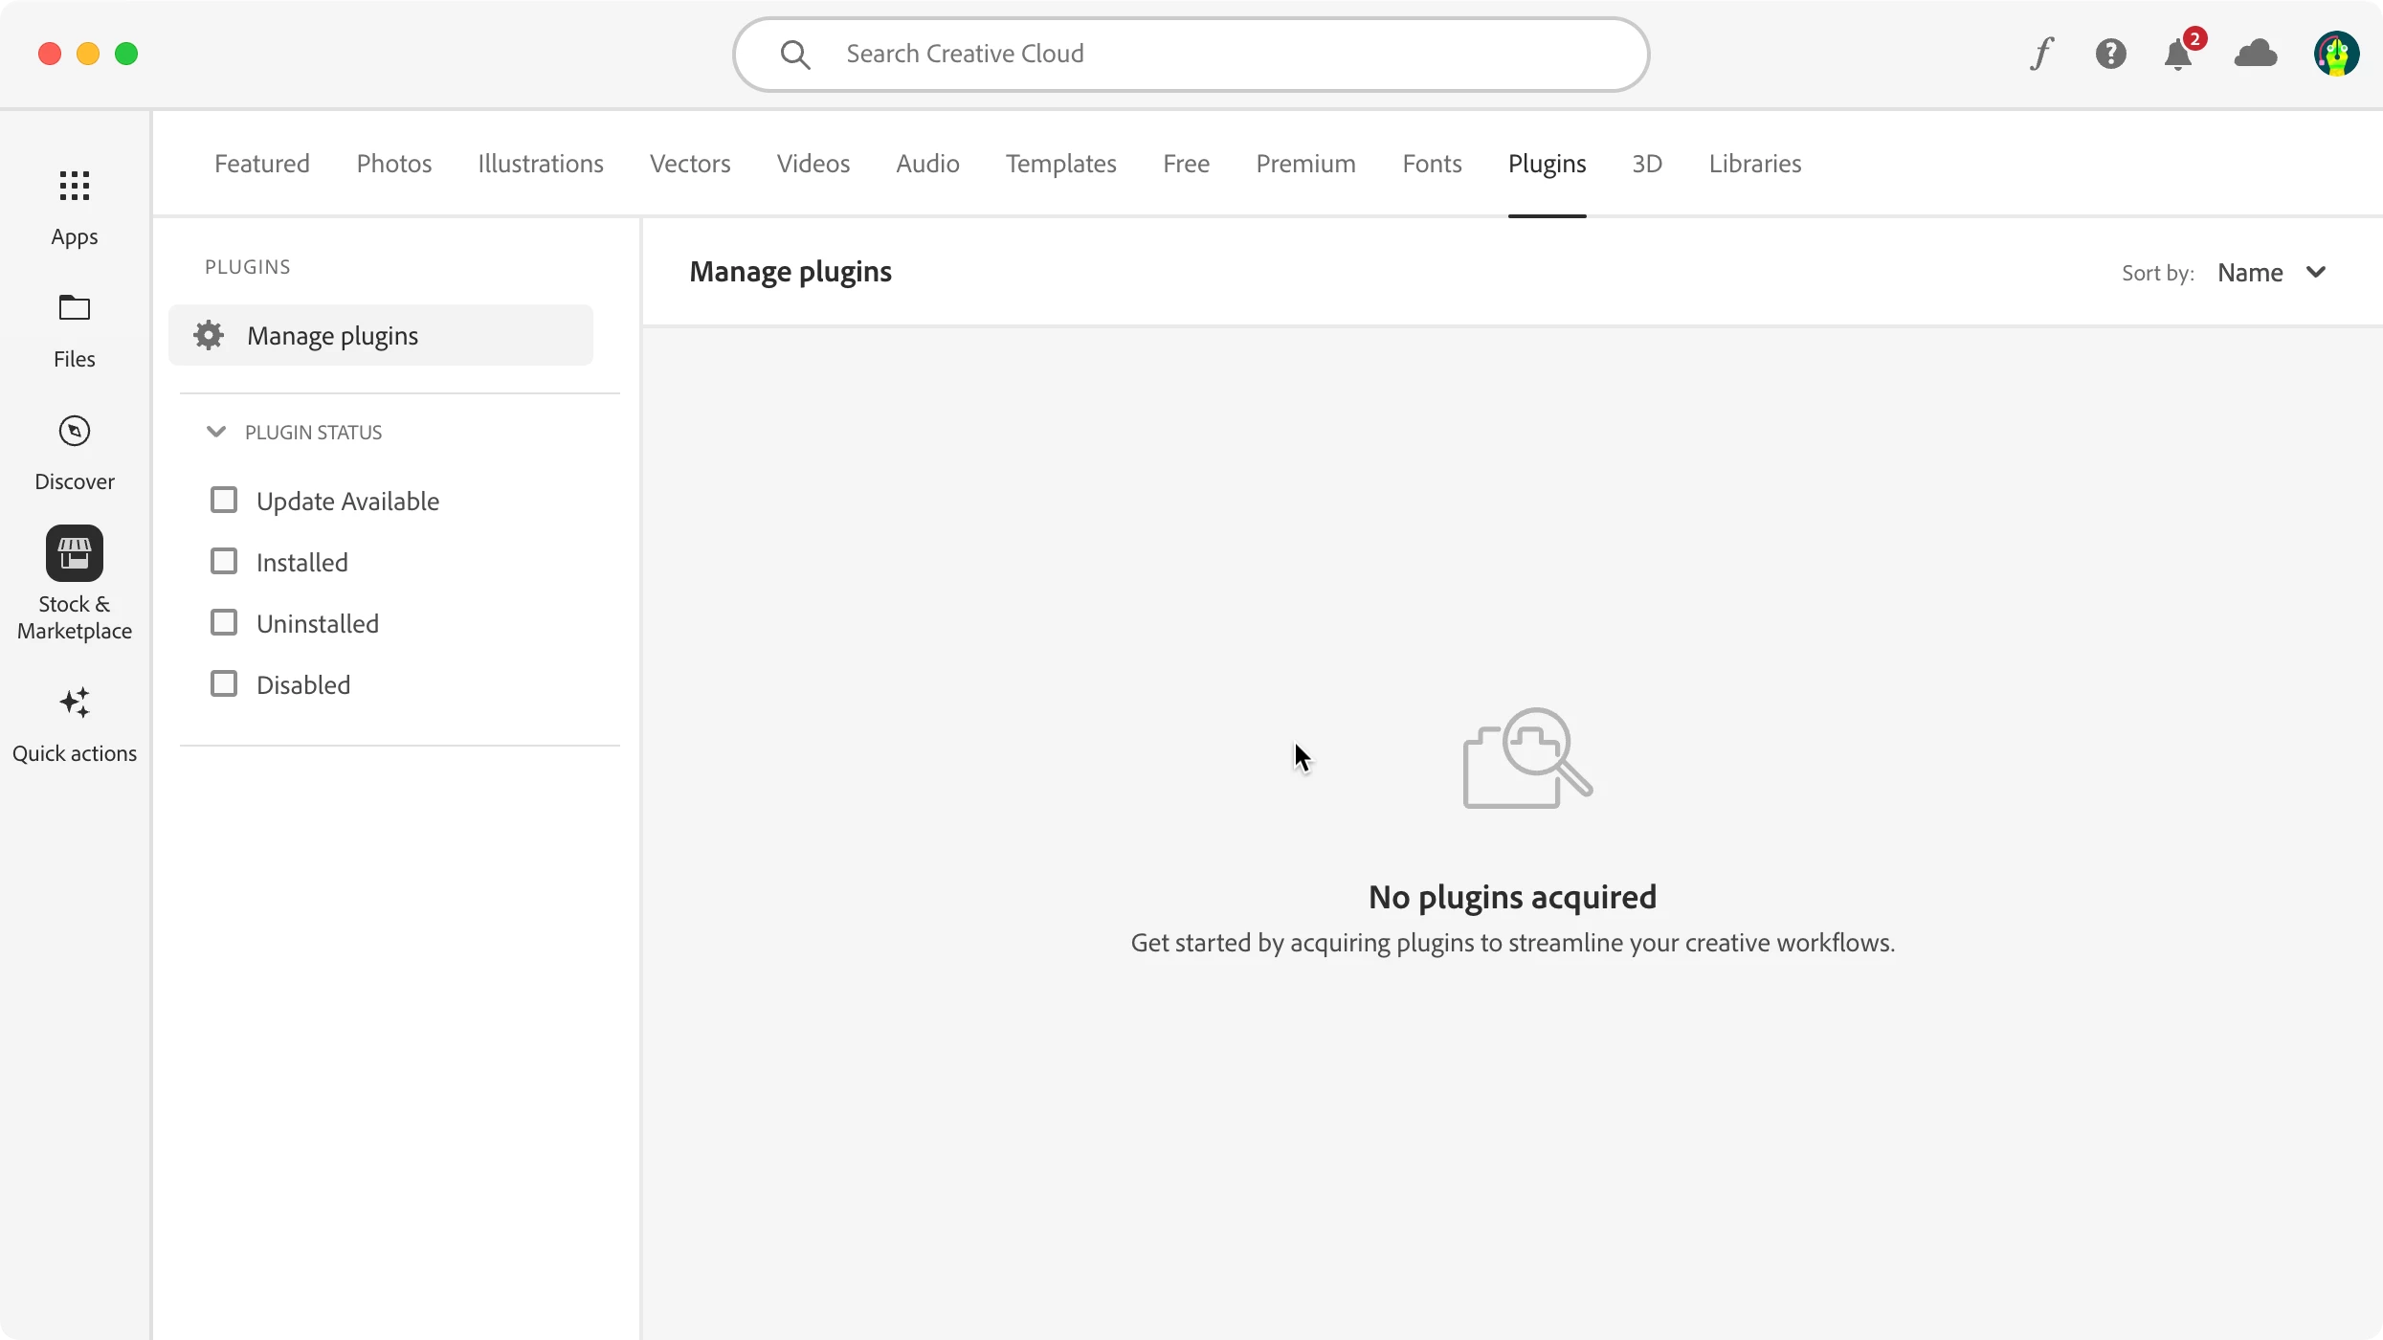Tick the Uninstalled filter checkbox
The height and width of the screenshot is (1340, 2383).
point(224,623)
